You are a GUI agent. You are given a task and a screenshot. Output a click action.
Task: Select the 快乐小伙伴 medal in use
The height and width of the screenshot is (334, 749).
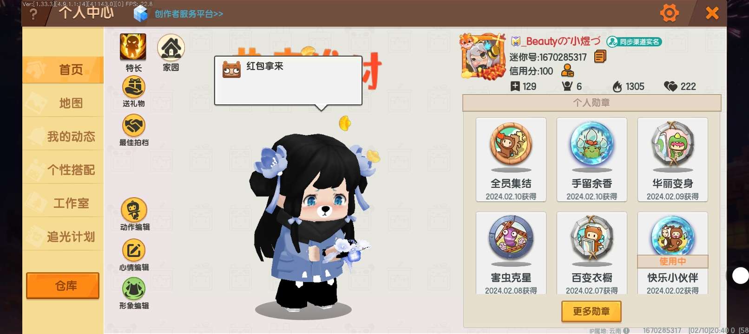click(673, 253)
